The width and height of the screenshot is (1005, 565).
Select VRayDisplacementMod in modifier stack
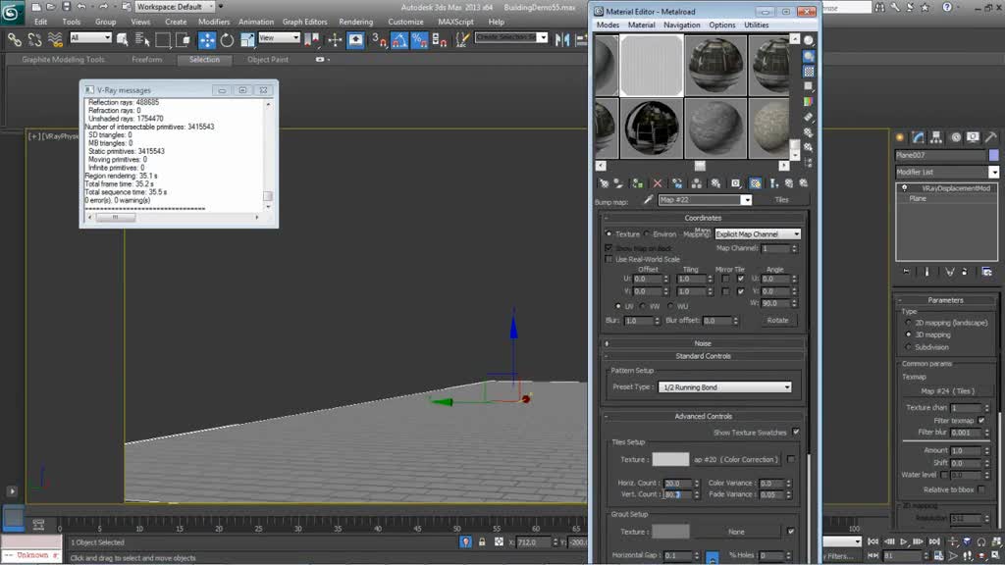(956, 188)
